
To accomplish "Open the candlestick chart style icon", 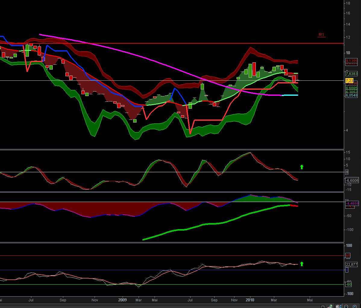I will point(330,306).
